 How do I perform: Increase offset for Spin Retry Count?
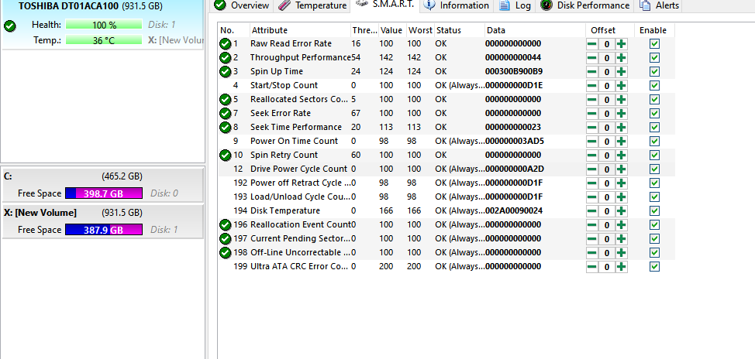point(622,156)
